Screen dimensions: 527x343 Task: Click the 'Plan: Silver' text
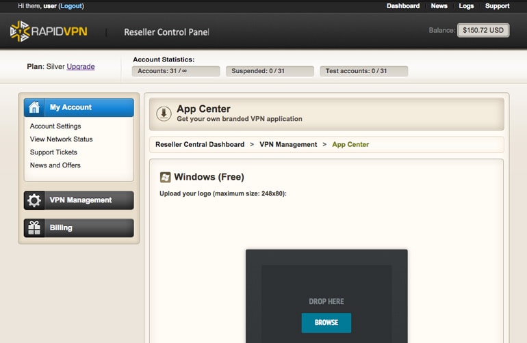pos(46,66)
